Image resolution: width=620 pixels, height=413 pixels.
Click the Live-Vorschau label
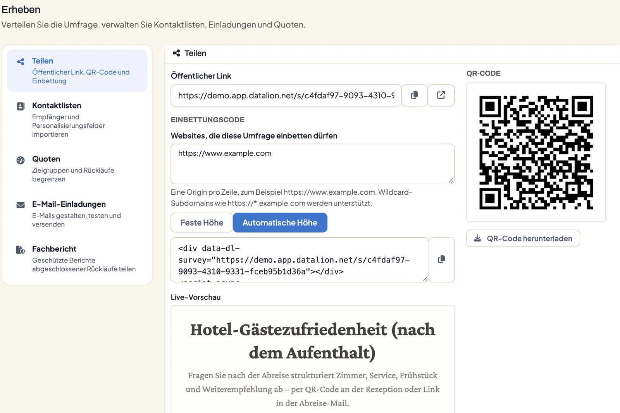click(196, 297)
